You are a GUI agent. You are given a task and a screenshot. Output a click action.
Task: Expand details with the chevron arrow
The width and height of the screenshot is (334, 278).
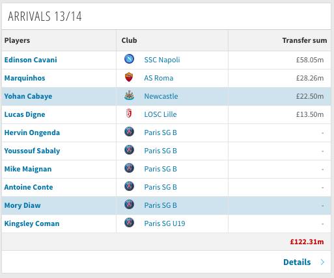322,262
